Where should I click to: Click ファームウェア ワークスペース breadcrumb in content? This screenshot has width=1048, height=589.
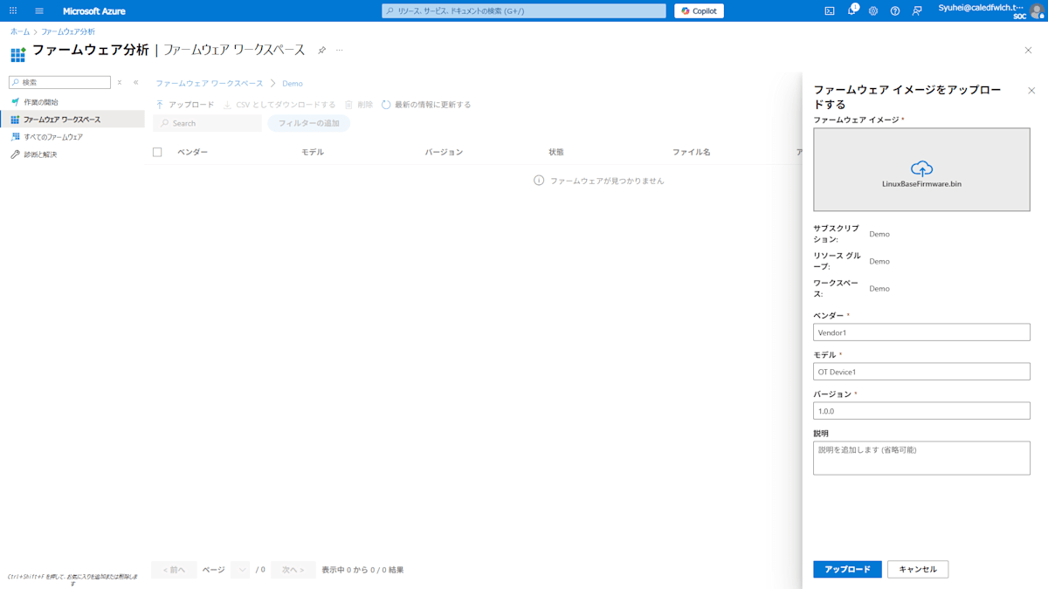click(210, 84)
